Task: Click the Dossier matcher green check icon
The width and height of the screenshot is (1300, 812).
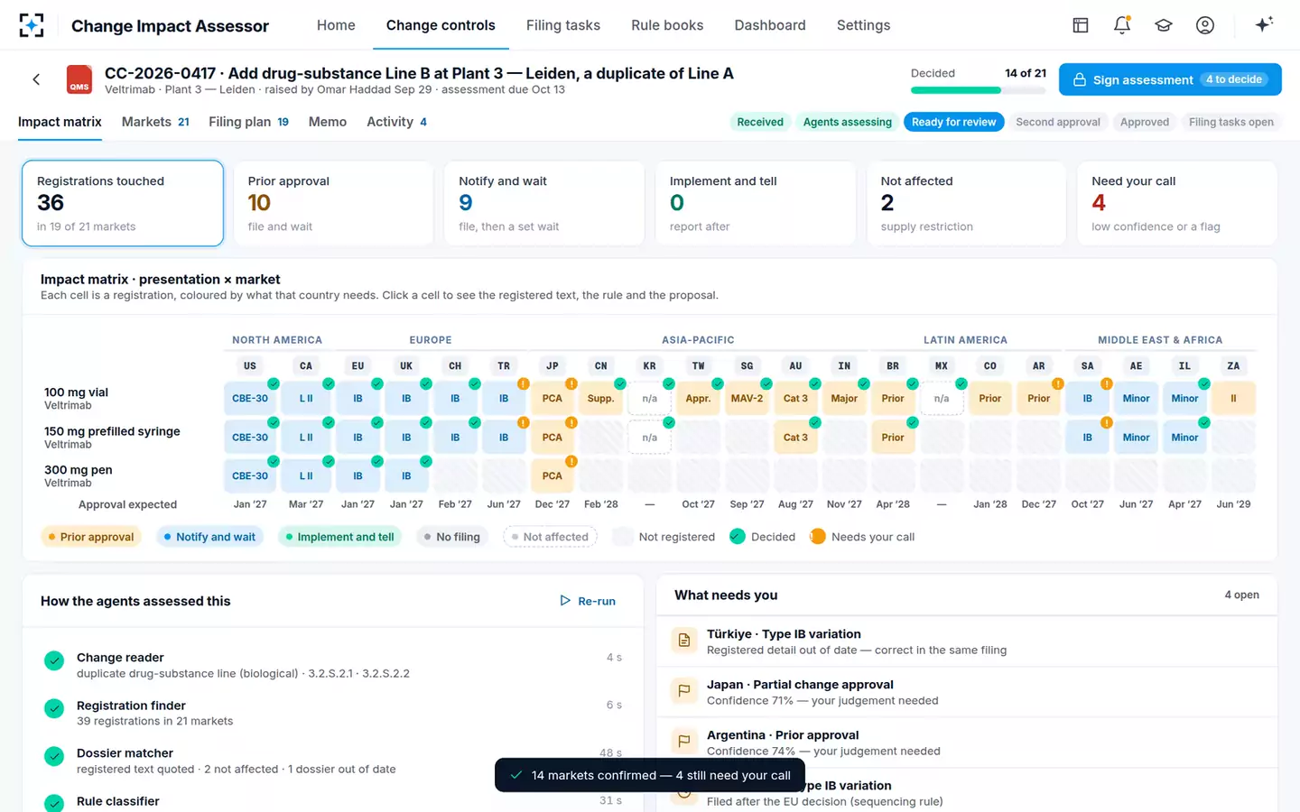Action: (x=54, y=756)
